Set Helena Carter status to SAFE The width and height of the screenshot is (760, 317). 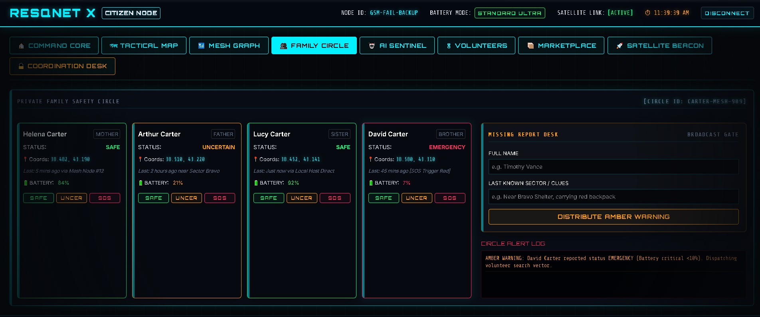click(38, 198)
